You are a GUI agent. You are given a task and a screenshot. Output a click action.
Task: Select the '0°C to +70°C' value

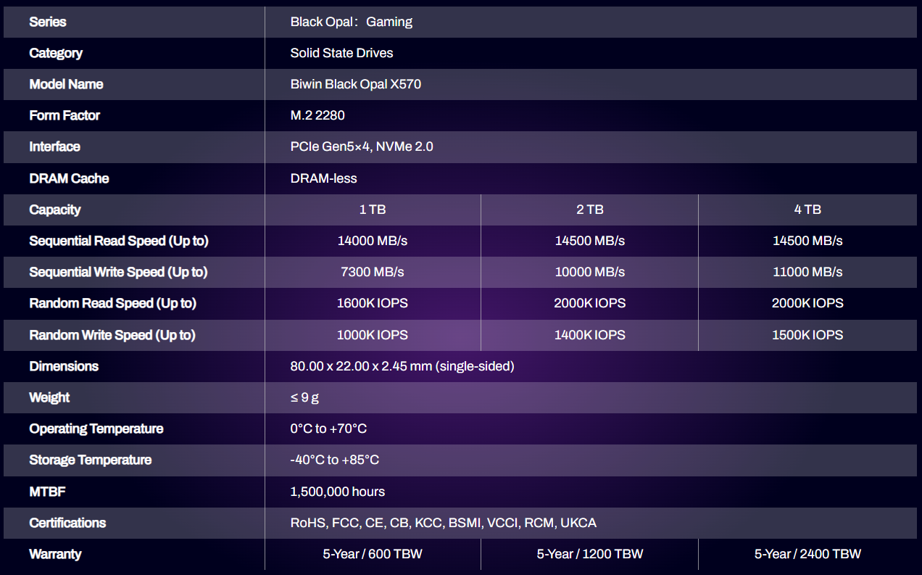coord(328,429)
